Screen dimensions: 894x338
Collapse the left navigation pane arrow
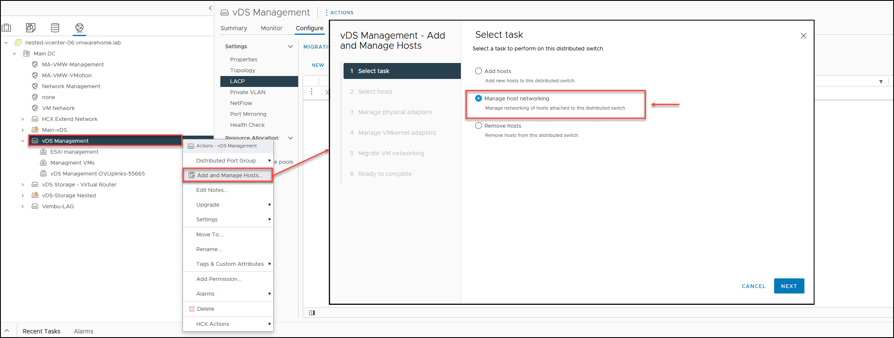pyautogui.click(x=210, y=8)
